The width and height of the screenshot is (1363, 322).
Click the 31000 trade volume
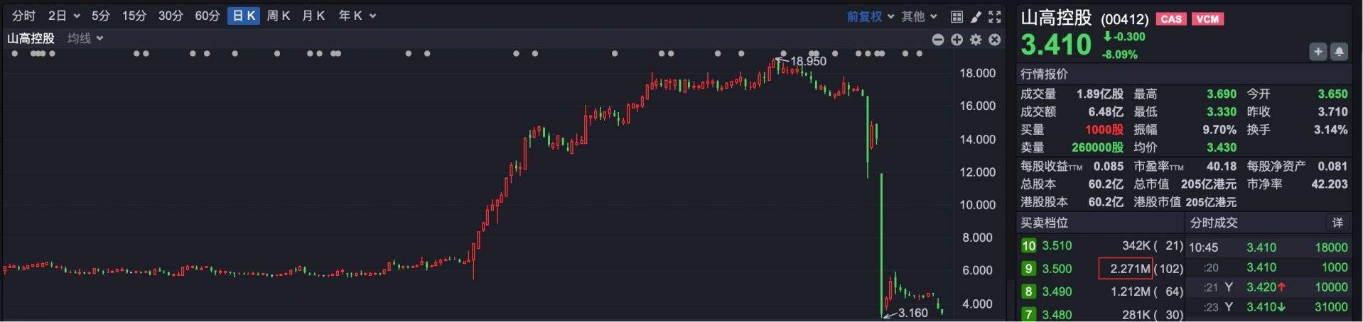1331,307
